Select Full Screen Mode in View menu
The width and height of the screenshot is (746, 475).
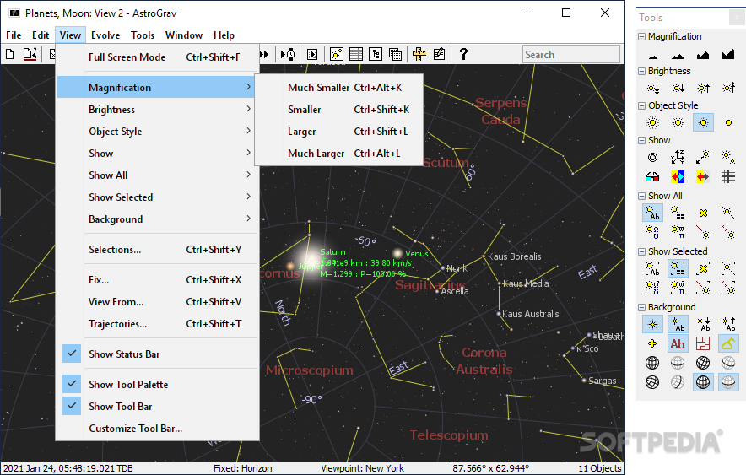157,57
